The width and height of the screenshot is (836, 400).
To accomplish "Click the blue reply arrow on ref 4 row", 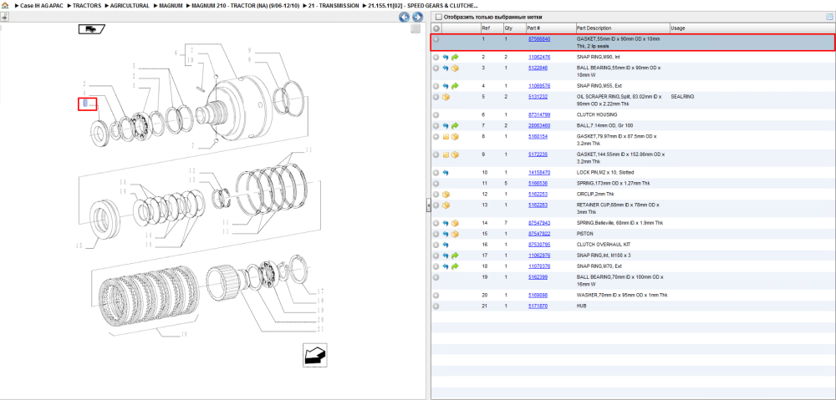I will [446, 86].
